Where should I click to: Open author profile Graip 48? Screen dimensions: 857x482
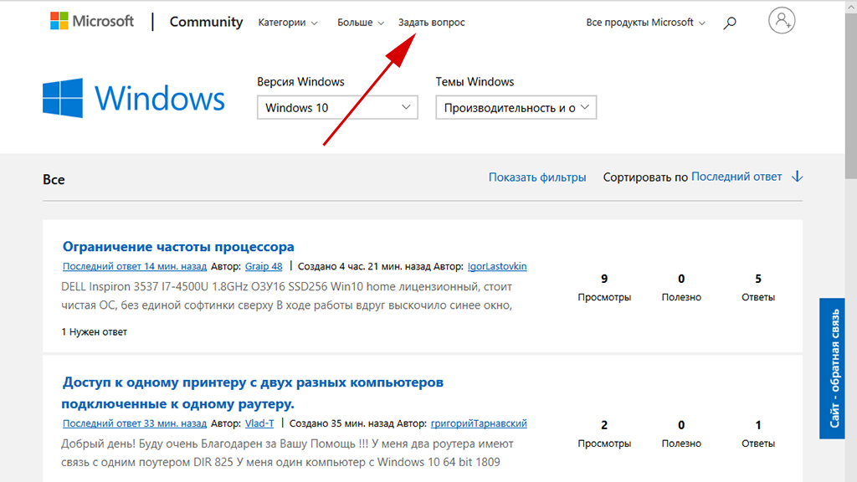pos(264,266)
